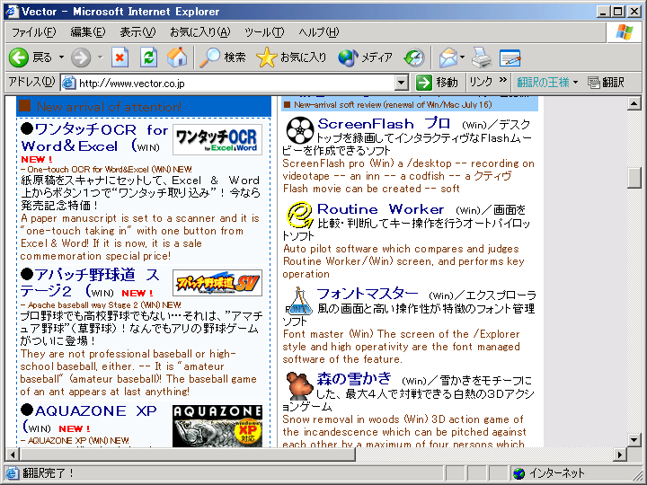Open the History clock icon
The image size is (647, 485).
click(x=414, y=57)
